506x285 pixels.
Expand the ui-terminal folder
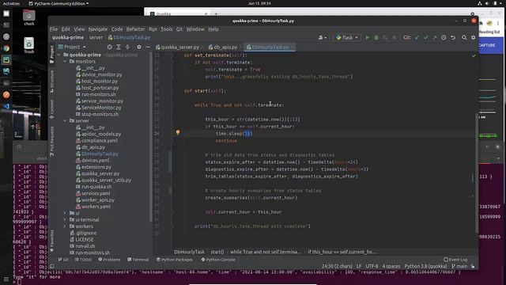[x=65, y=220]
